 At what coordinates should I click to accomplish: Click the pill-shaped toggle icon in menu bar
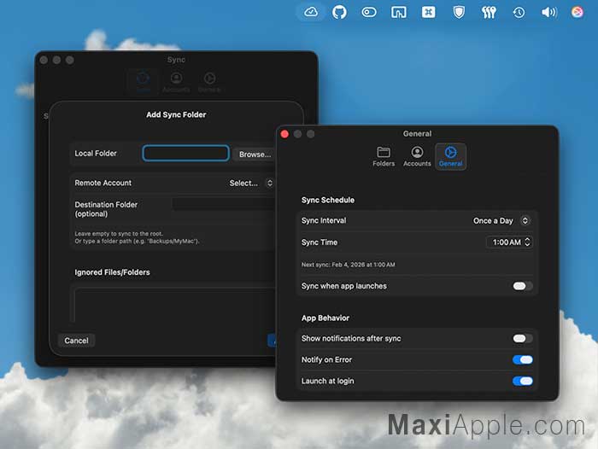(x=369, y=13)
